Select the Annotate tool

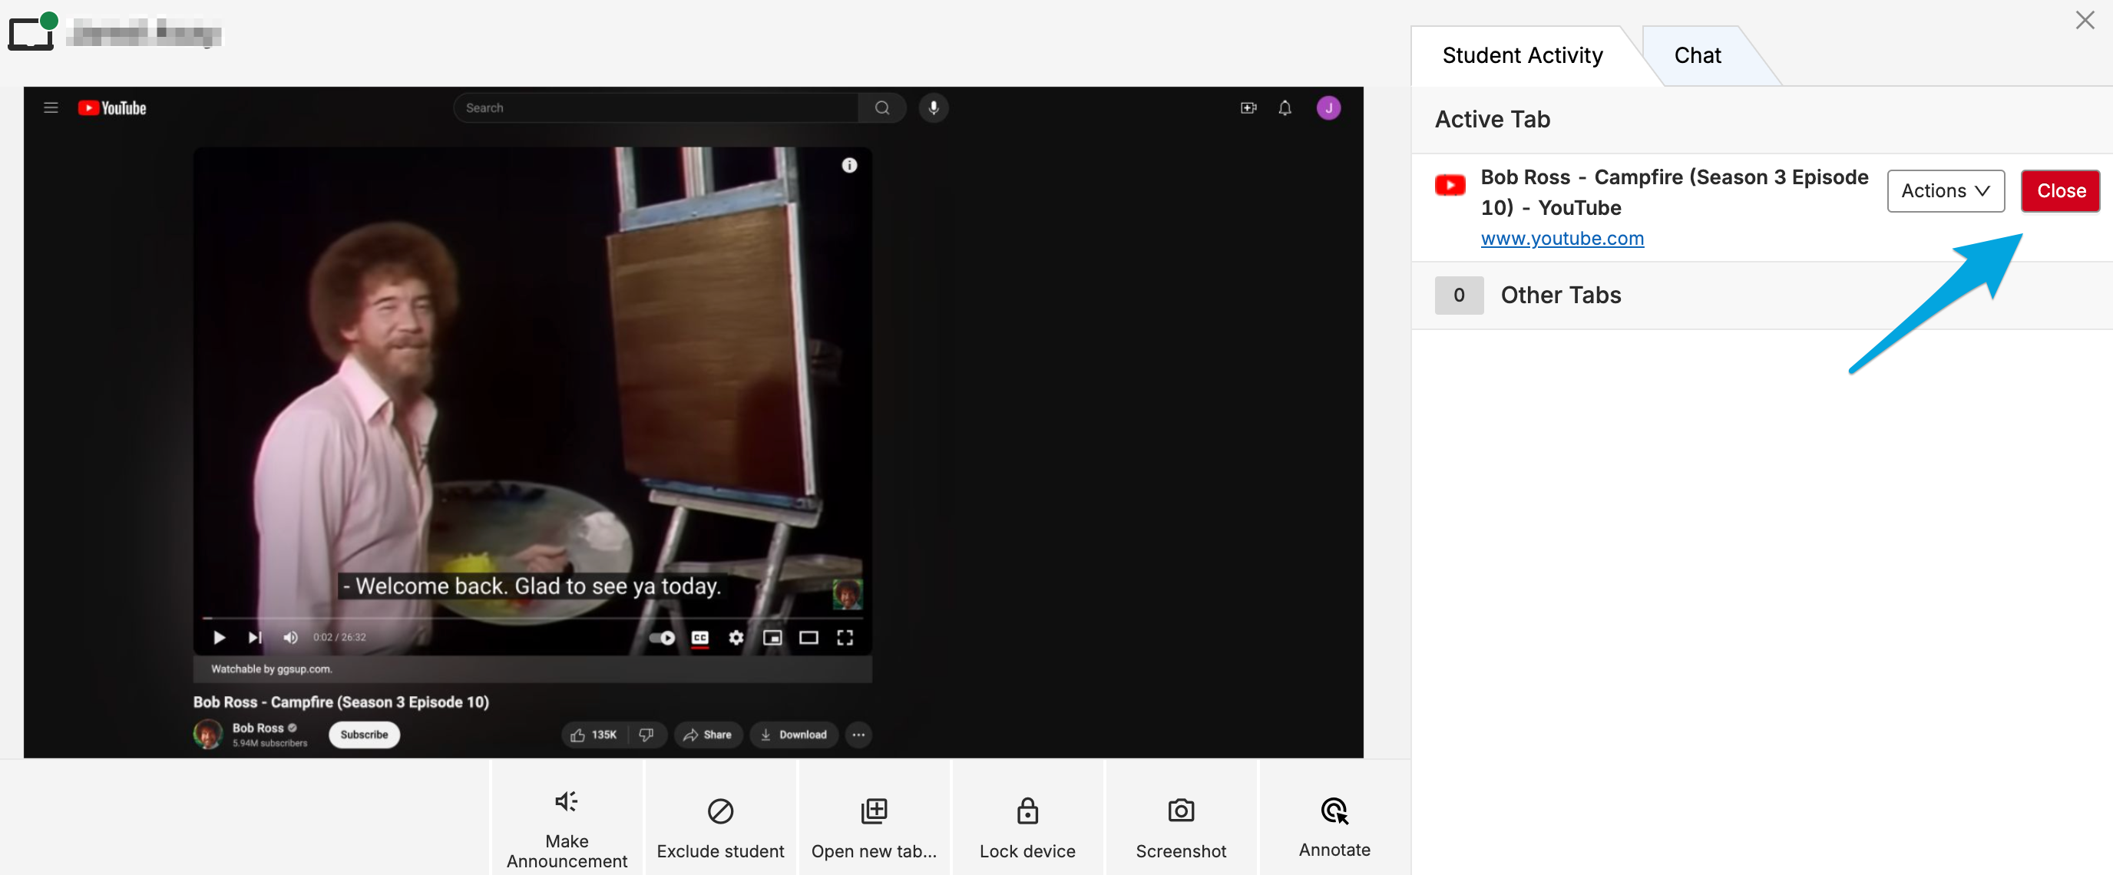click(1334, 811)
